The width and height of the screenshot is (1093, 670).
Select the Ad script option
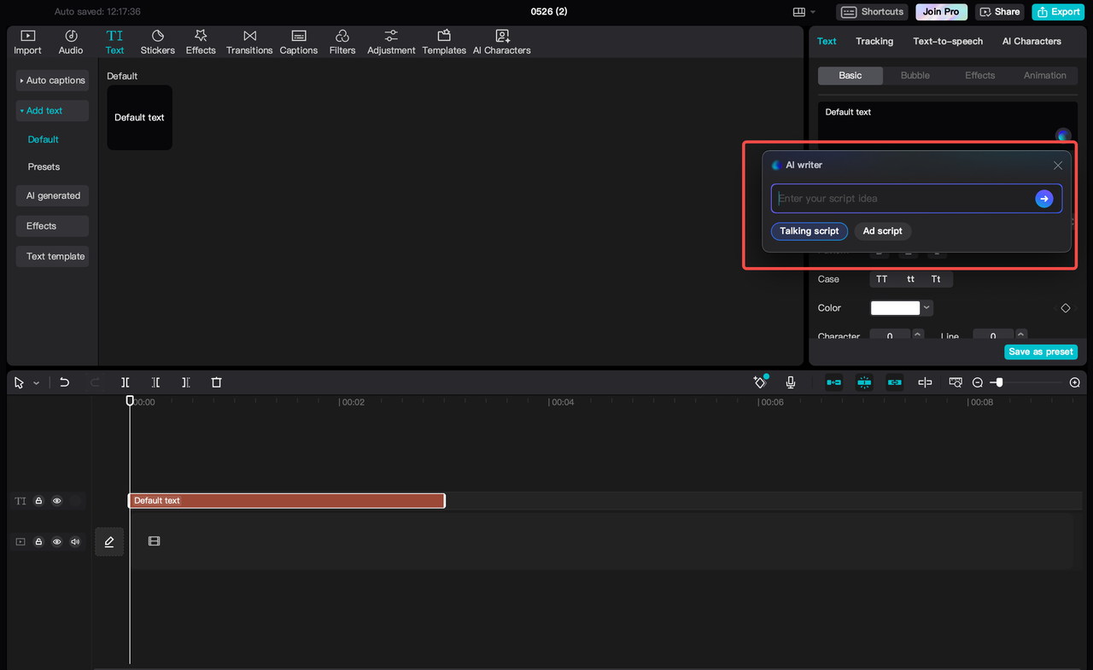click(x=882, y=230)
